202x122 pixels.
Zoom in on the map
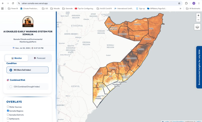tap(198, 15)
